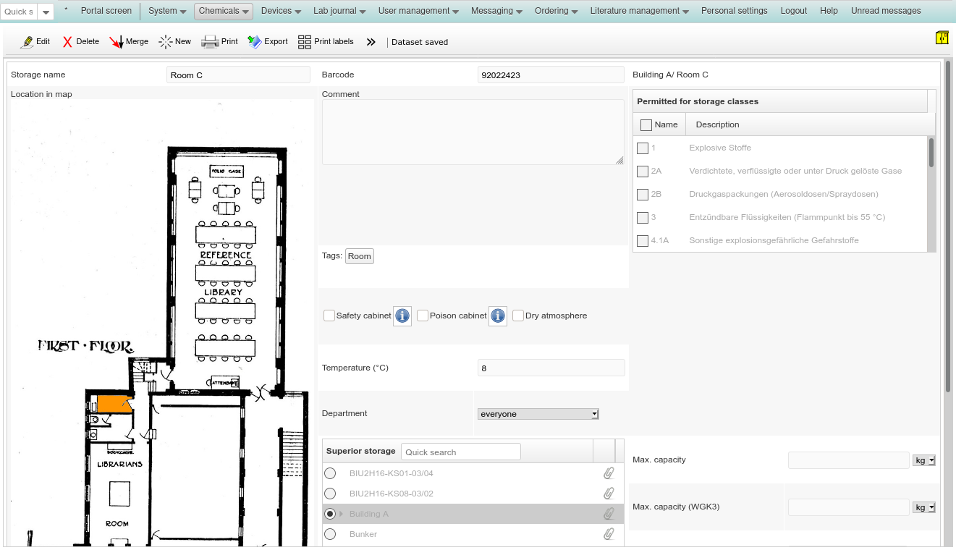The width and height of the screenshot is (956, 550).
Task: Click the New dataset icon
Action: [166, 42]
